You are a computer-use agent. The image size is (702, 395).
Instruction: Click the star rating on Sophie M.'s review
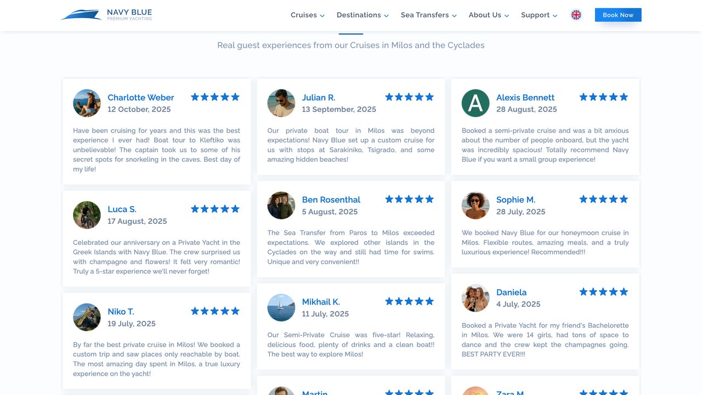coord(604,199)
